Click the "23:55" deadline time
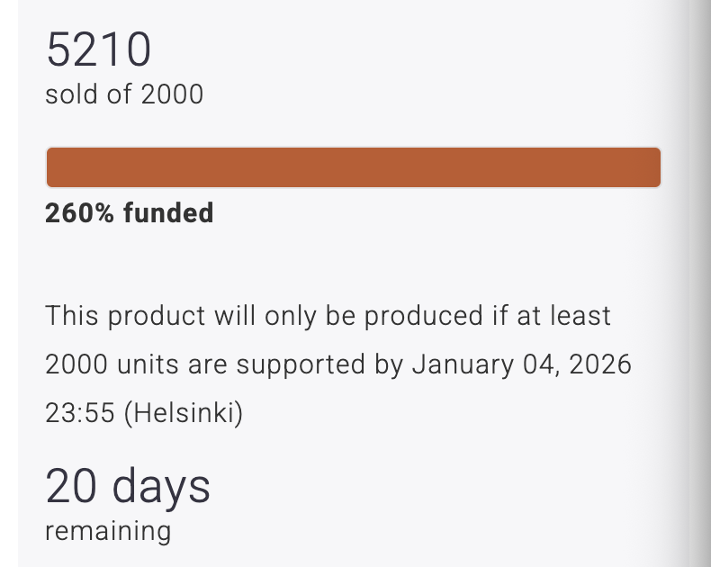The image size is (711, 567). point(80,413)
